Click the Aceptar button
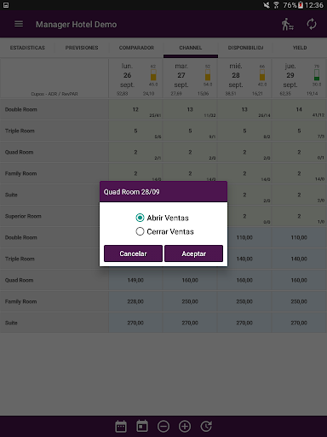Image resolution: width=327 pixels, height=437 pixels. (x=193, y=253)
